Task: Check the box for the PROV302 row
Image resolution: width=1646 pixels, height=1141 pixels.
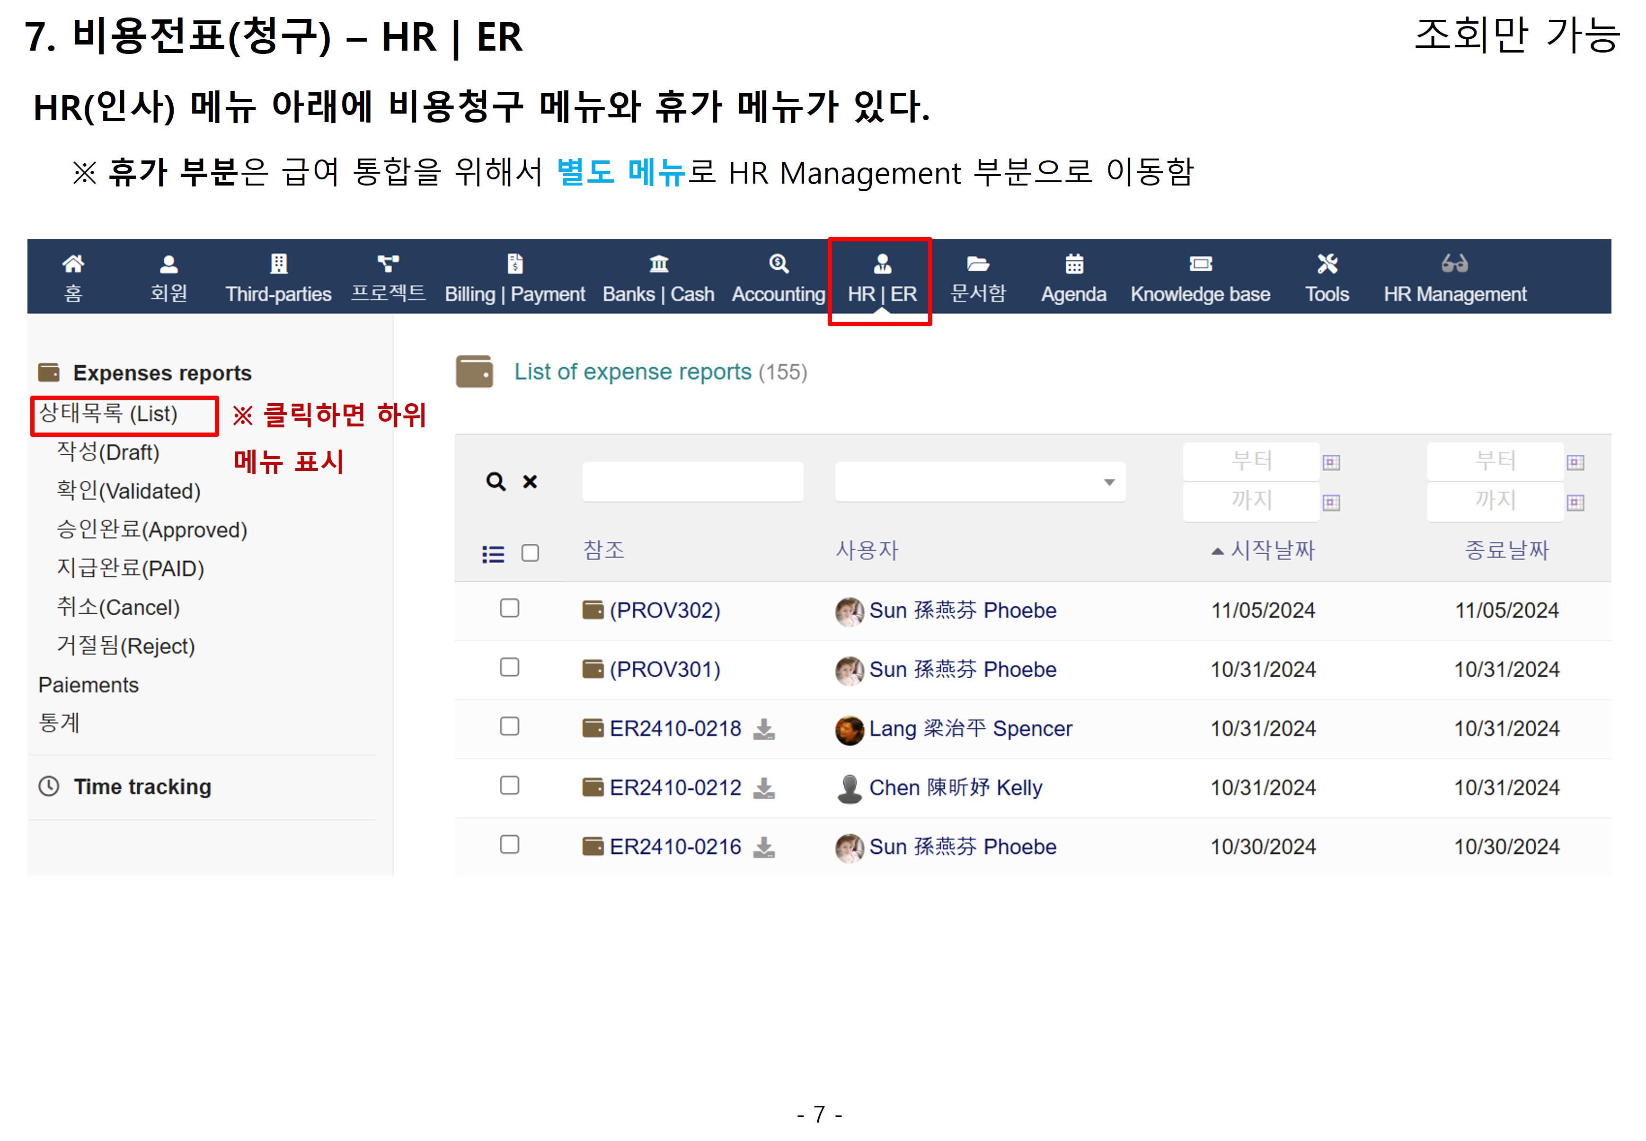Action: (510, 609)
